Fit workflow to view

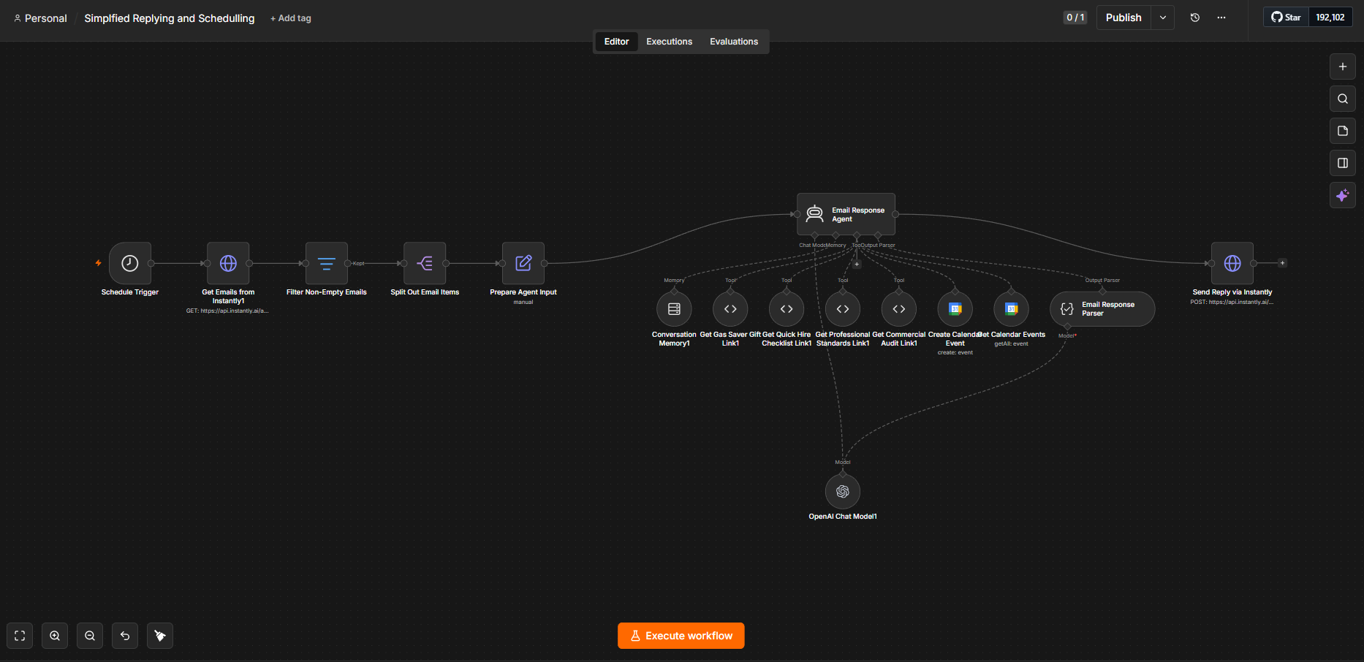20,636
